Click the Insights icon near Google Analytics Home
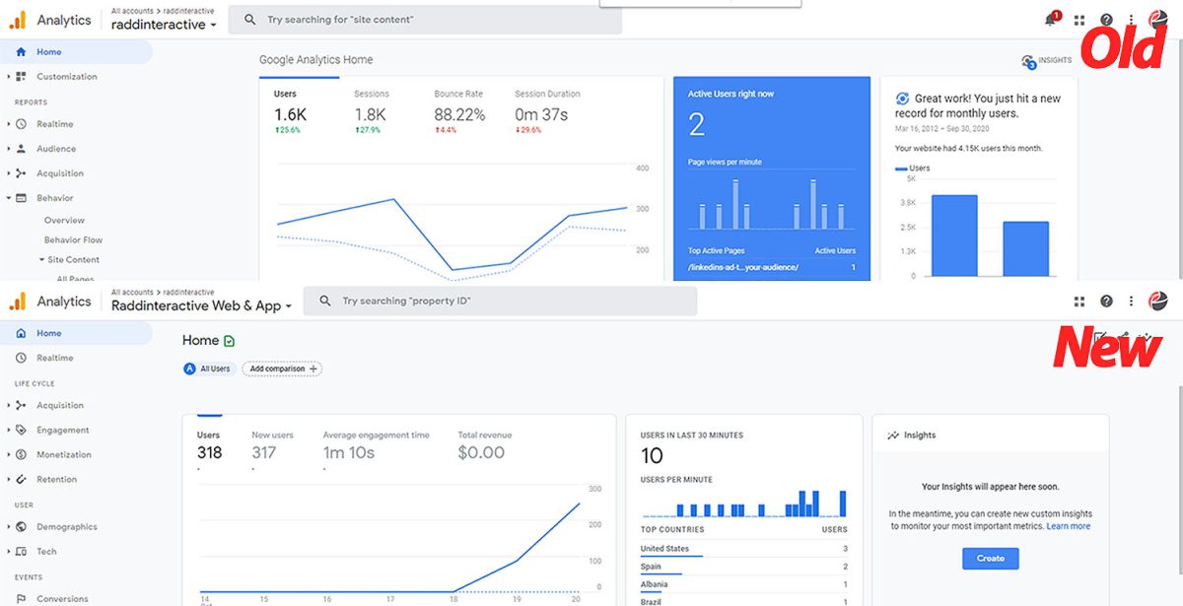Image resolution: width=1183 pixels, height=606 pixels. [x=1028, y=60]
